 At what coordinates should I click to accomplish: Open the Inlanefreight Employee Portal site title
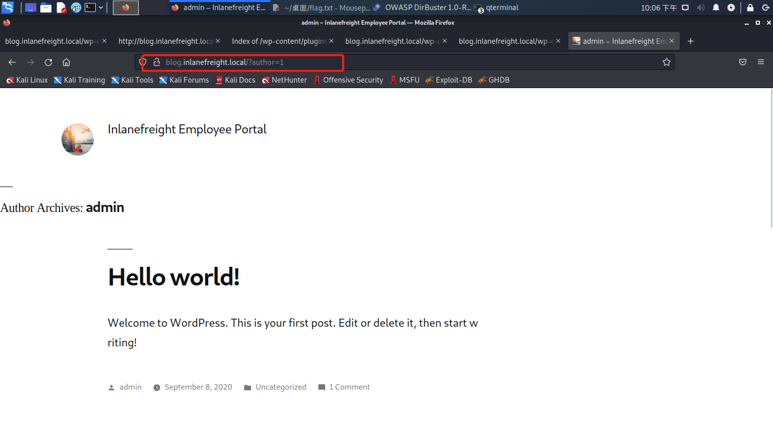pyautogui.click(x=187, y=129)
